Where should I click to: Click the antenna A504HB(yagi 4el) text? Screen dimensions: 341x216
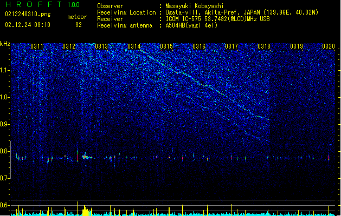click(x=191, y=25)
